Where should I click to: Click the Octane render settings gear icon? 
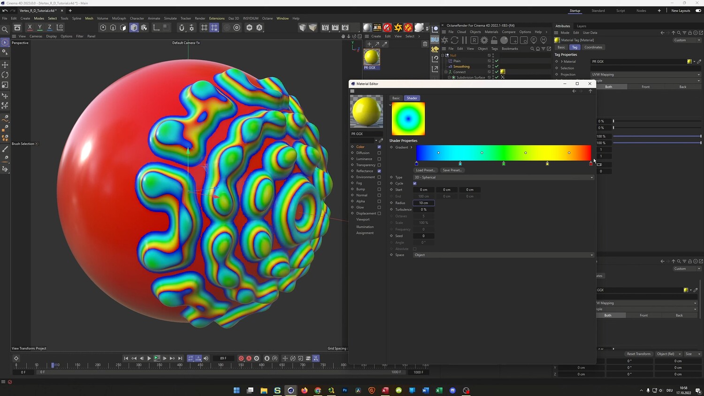click(x=484, y=40)
